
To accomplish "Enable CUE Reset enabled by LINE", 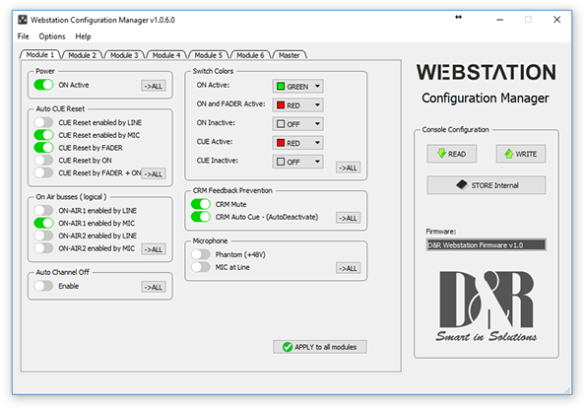I will (43, 122).
